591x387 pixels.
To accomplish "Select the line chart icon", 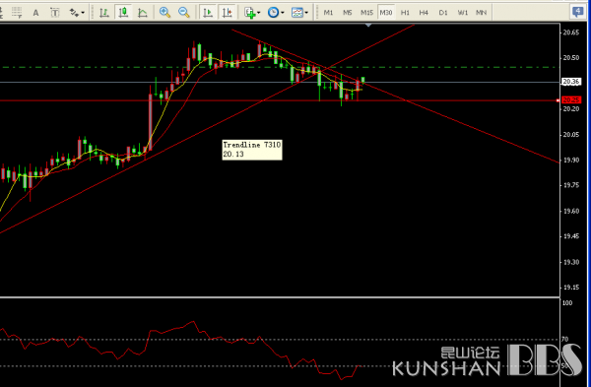I will click(x=143, y=13).
